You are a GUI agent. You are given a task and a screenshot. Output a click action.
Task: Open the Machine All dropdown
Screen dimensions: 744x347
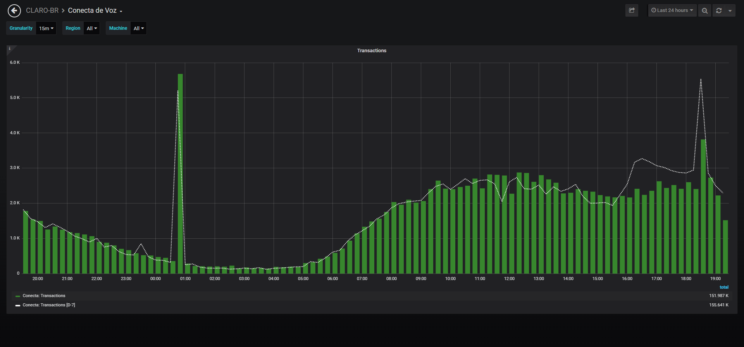[139, 28]
